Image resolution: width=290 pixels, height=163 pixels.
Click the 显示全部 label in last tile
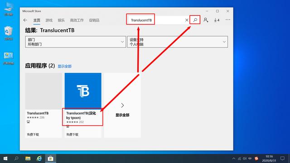click(x=122, y=115)
